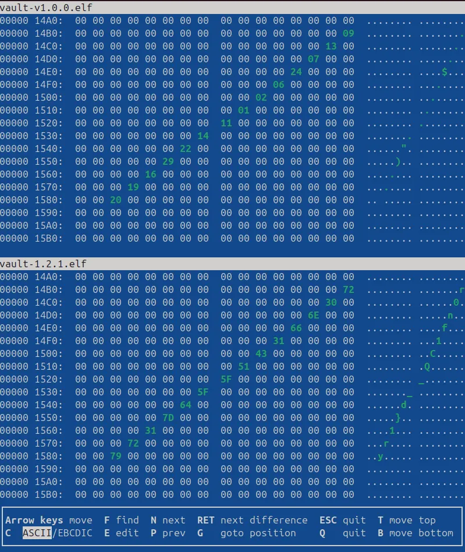Screen dimensions: 465x552
Task: Select highlighted byte 01 in top pane
Action: pyautogui.click(x=244, y=110)
